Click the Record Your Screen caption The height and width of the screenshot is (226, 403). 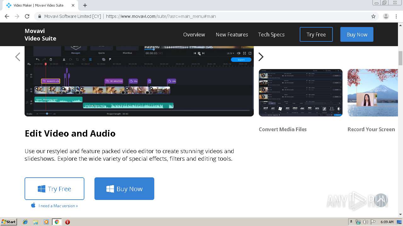371,129
